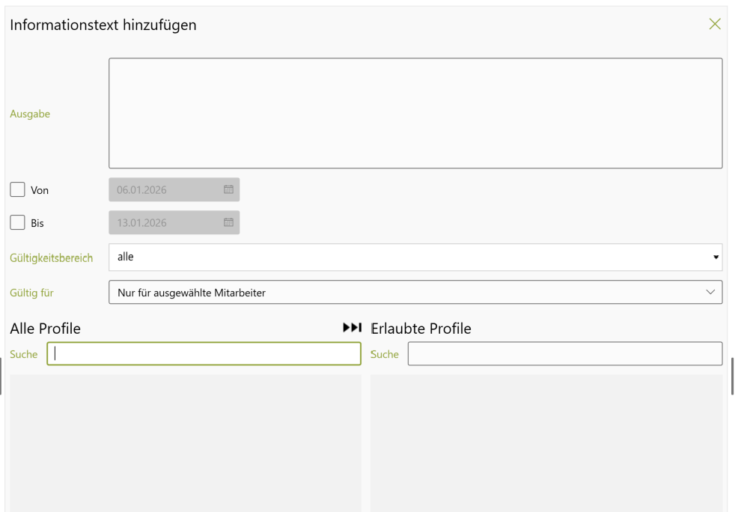This screenshot has height=512, width=741.
Task: Close the Informationstext hinzufügen dialog
Action: 714,24
